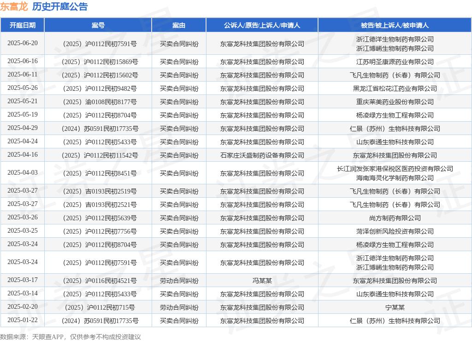This screenshot has width=472, height=341.
Task: Click the date 2025-03-25
Action: [23, 230]
